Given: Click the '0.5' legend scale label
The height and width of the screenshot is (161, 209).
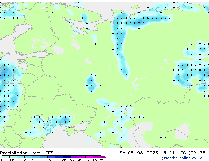Looking at the screenshot, I should (12, 160).
